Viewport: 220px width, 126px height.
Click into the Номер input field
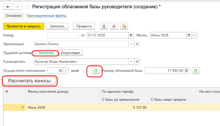(x=63, y=35)
